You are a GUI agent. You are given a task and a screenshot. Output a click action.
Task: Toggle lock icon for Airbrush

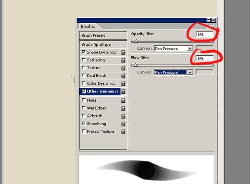123,116
